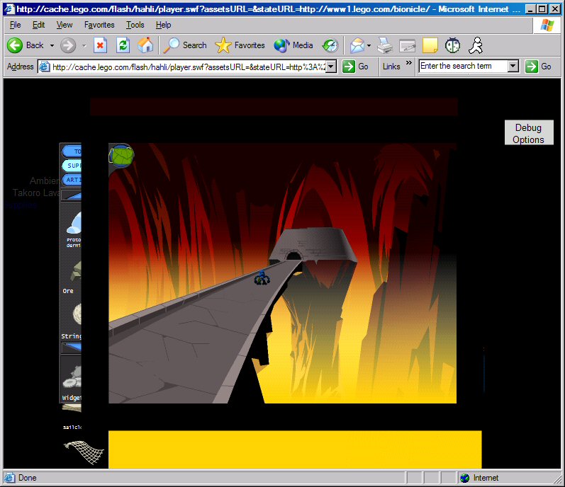Select the fishing net inventory item

tap(84, 452)
